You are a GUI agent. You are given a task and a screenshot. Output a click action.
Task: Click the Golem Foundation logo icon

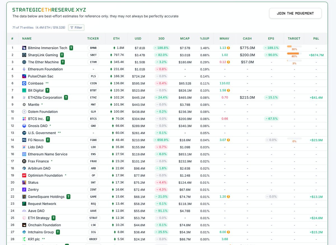(24, 111)
